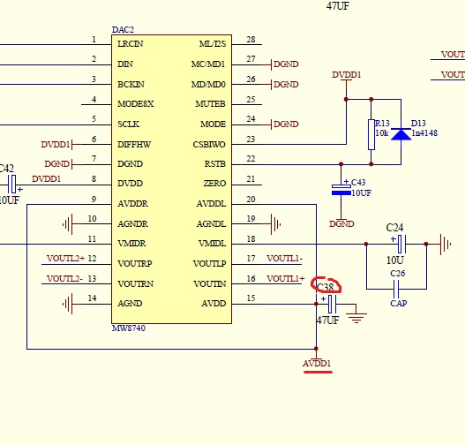Click the C24 designator text
Viewport: 465px width, 445px height.
pyautogui.click(x=394, y=228)
